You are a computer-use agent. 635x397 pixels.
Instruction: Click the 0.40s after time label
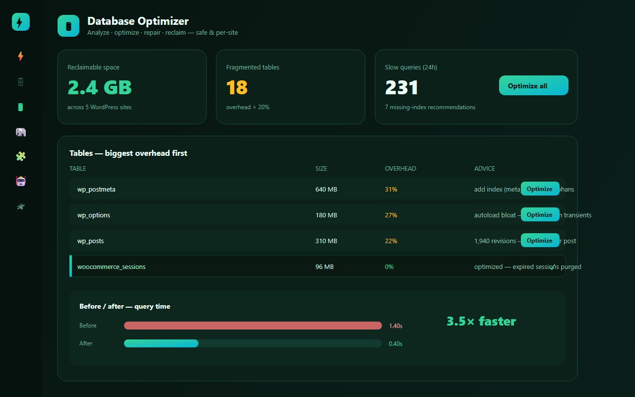(395, 344)
